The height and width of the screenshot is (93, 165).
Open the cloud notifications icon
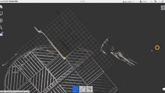click(2, 34)
